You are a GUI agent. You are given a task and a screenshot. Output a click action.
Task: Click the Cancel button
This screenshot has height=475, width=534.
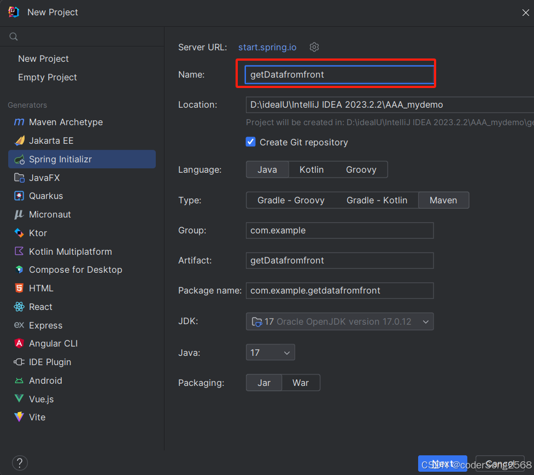500,464
